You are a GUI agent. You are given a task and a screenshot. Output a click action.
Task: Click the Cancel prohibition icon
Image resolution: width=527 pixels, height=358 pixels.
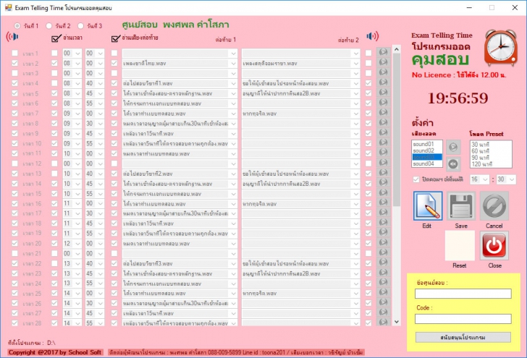click(x=494, y=206)
